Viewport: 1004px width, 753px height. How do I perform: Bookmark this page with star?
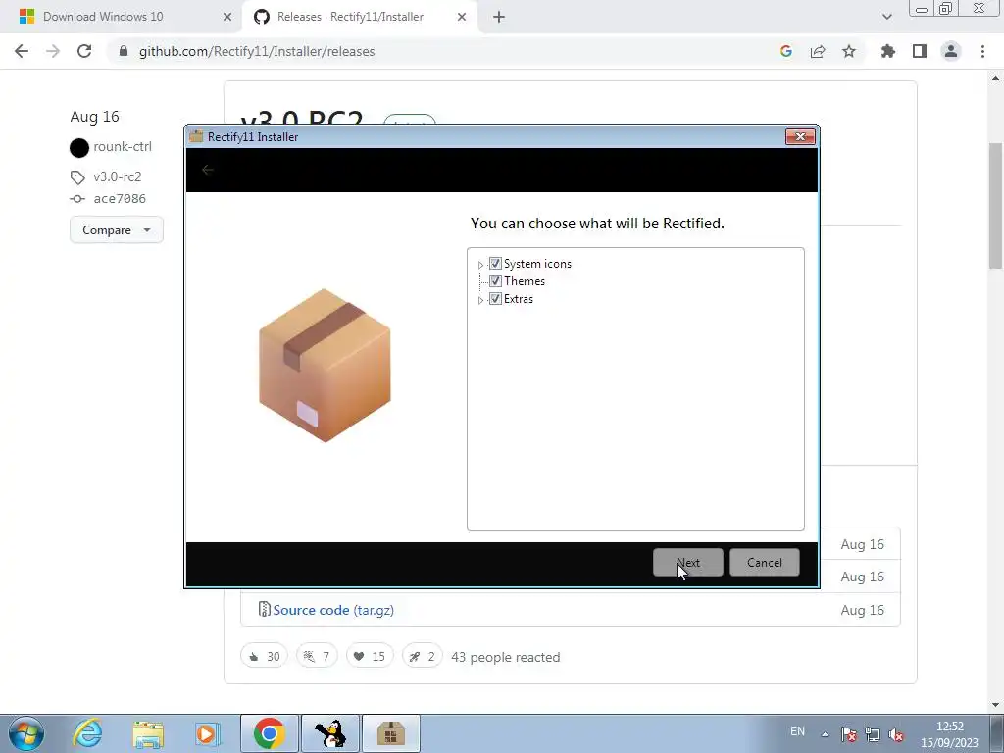pos(849,51)
